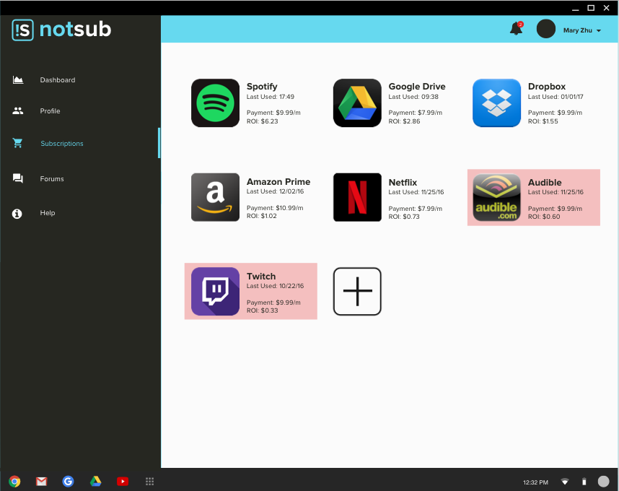Click Dropbox's 'ROI: $1.55' text
This screenshot has height=491, width=619.
(543, 121)
